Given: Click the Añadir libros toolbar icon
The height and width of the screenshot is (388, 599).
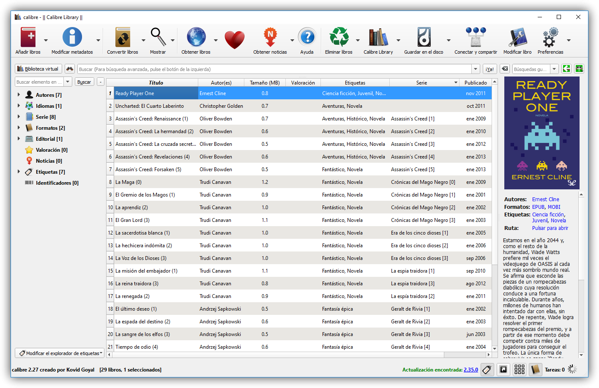Looking at the screenshot, I should tap(28, 37).
